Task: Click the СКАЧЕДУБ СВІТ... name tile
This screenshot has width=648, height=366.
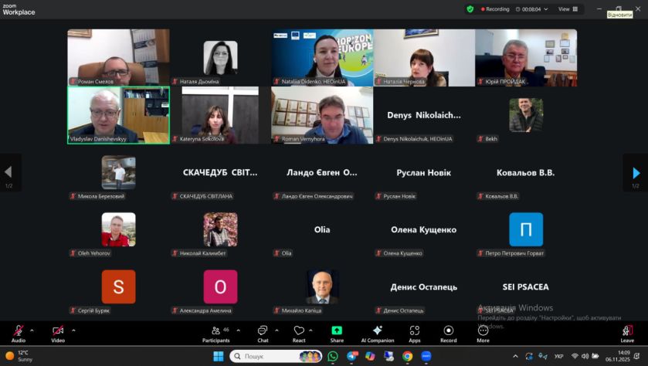Action: coord(220,172)
